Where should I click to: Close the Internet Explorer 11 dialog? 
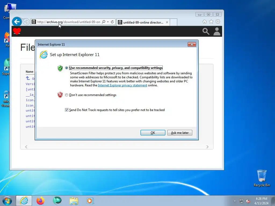pos(192,44)
